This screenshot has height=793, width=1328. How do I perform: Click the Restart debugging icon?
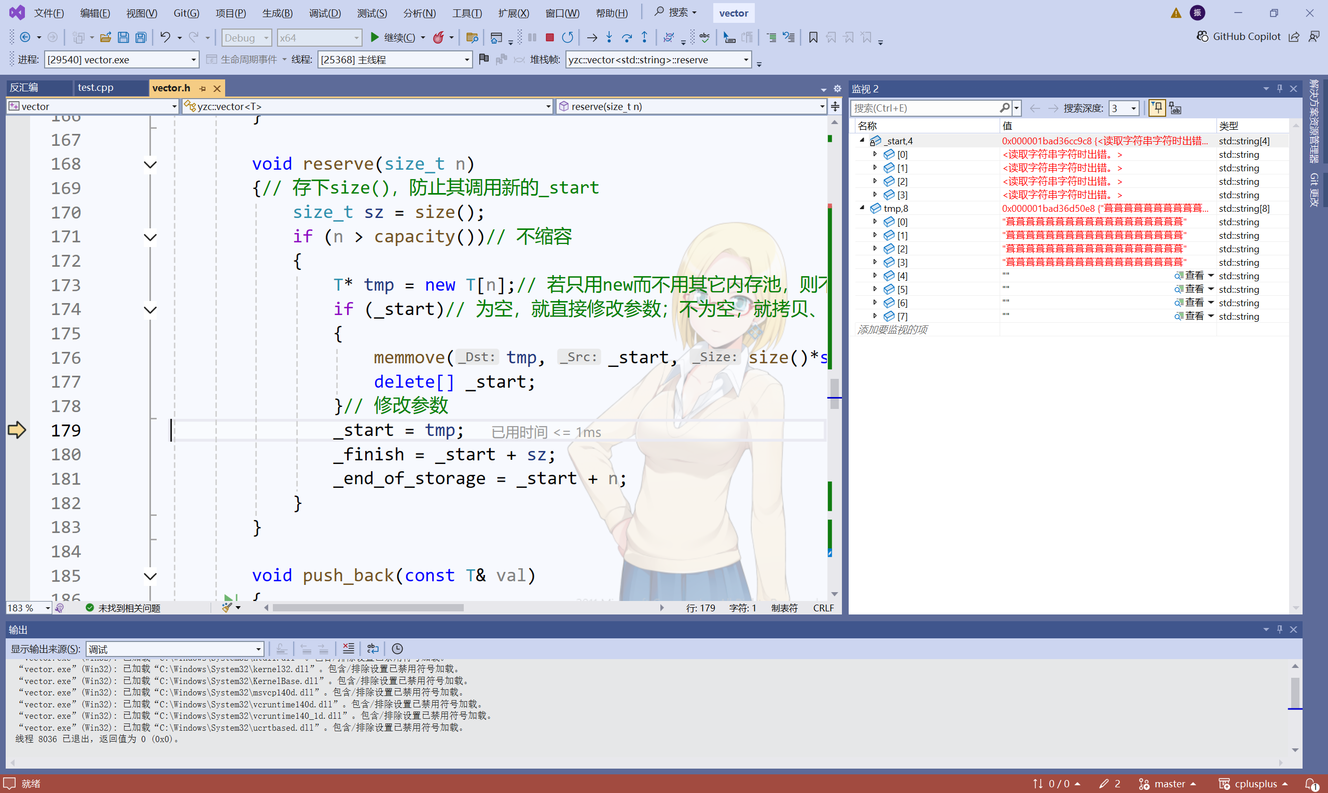point(568,37)
